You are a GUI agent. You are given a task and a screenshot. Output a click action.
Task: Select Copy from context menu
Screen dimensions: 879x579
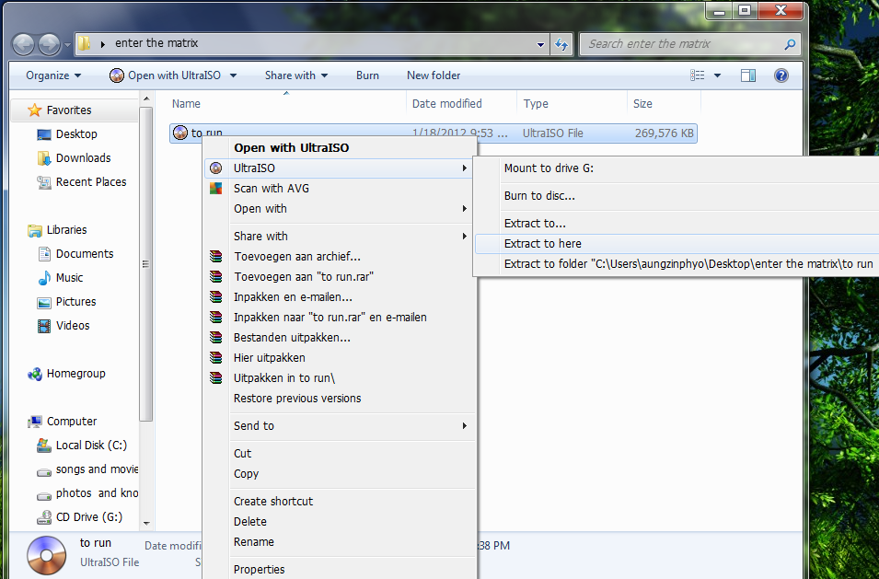pos(341,474)
